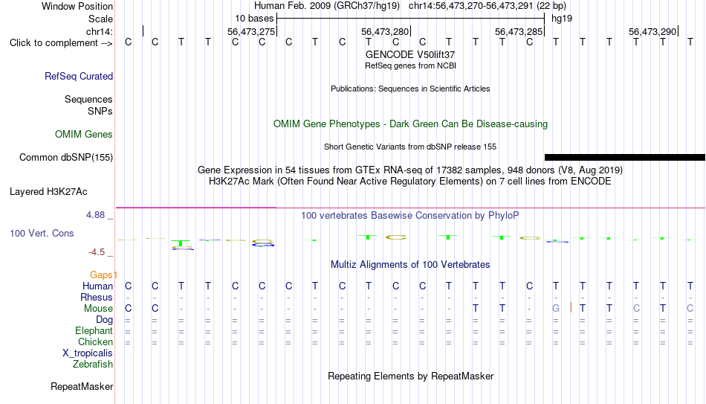
Task: Click the Human species row label
Action: 97,286
